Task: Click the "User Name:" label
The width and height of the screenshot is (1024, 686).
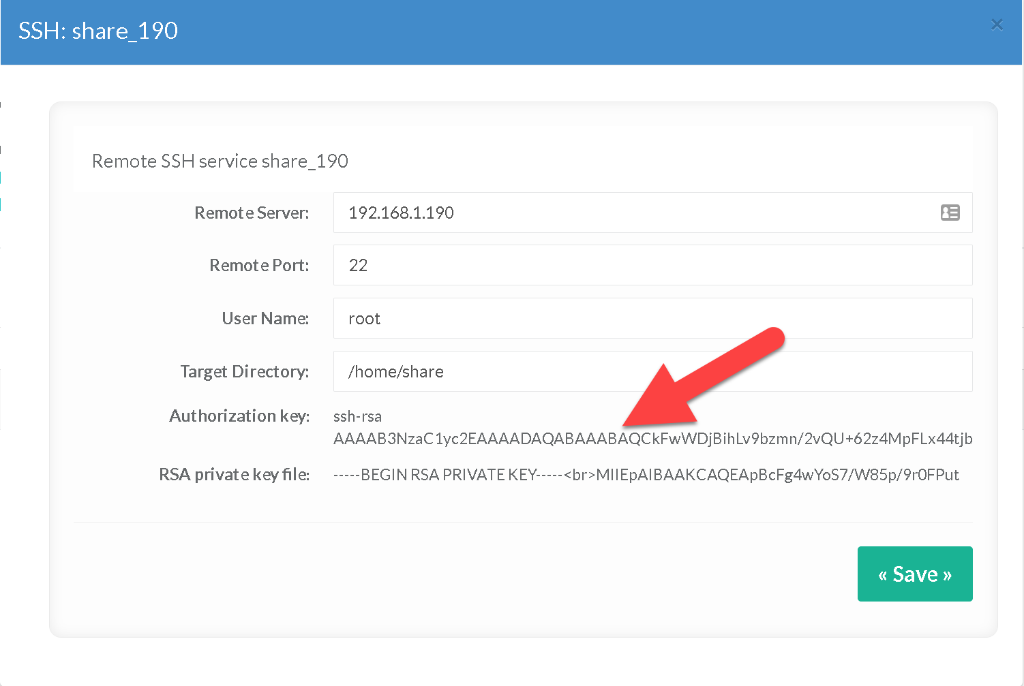Action: (x=265, y=319)
